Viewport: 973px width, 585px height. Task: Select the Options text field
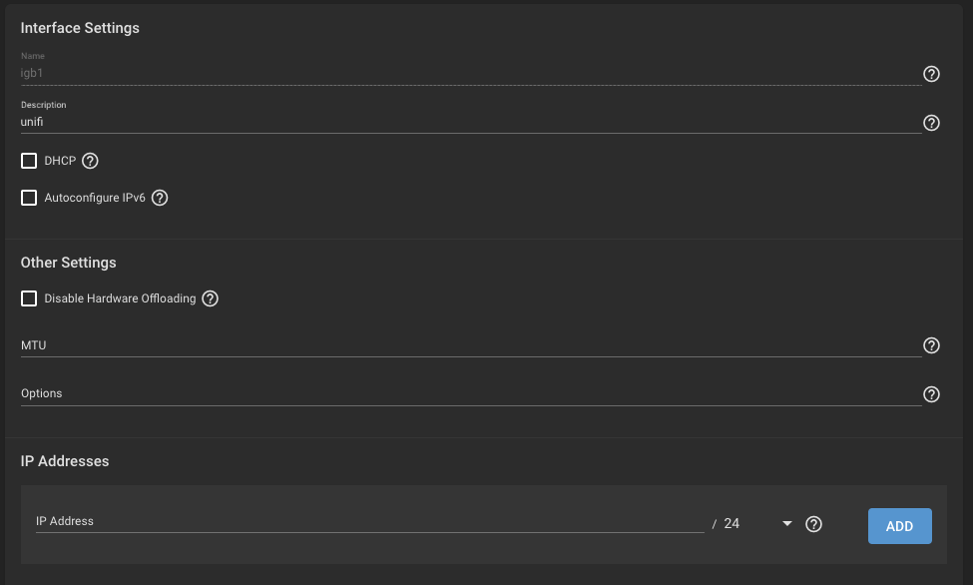click(471, 393)
